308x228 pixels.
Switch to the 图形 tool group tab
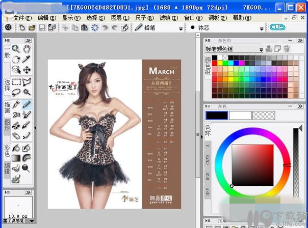point(7,125)
